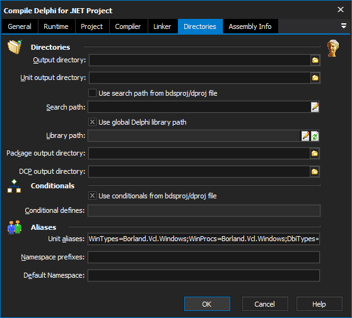Click the Library path field
352x318 pixels.
pos(194,136)
